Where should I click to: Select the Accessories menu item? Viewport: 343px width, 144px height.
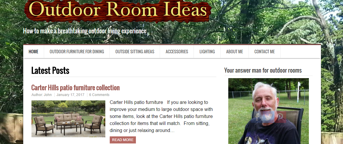pyautogui.click(x=177, y=52)
